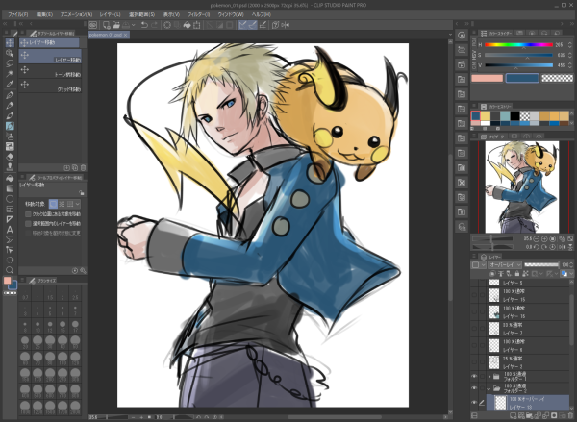Select the Gradient tool

10,188
